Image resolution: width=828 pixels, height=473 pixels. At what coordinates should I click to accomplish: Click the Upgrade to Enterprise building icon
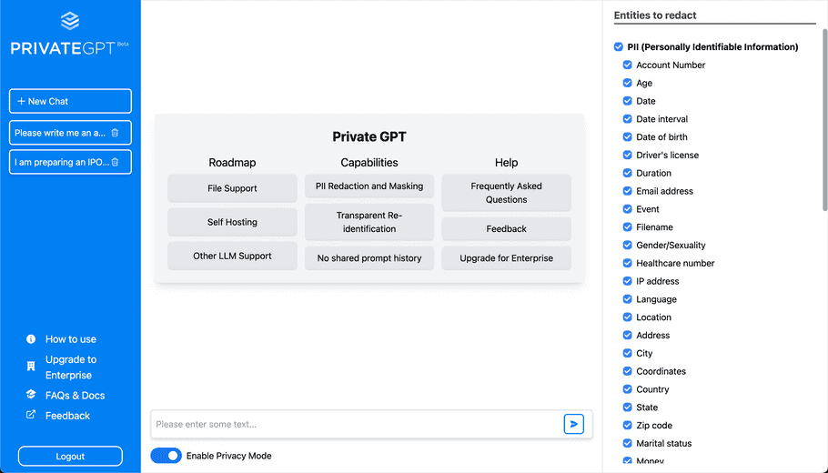[31, 366]
